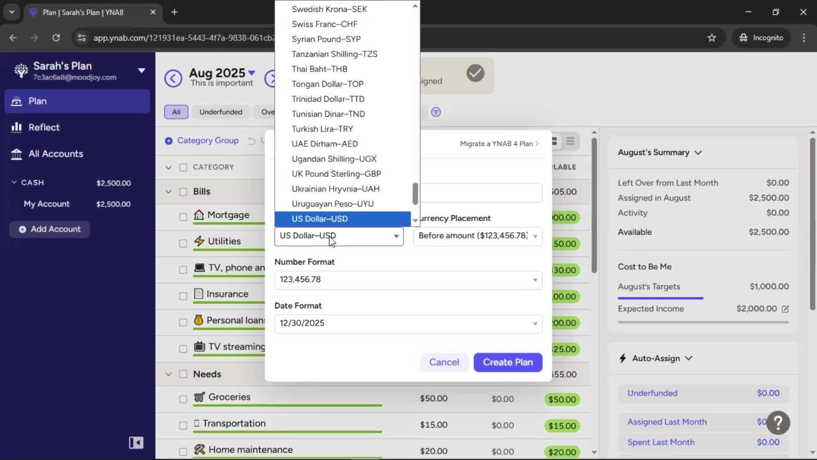Click the Home maintenance tools icon

pyautogui.click(x=200, y=449)
